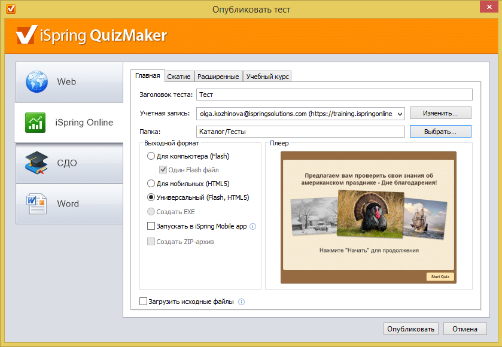Image resolution: width=502 pixels, height=347 pixels.
Task: Toggle the Создать ZIP-архив checkbox
Action: coord(151,241)
